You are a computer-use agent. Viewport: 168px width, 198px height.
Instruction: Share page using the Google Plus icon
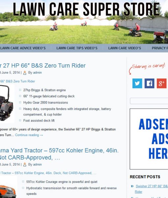(161, 83)
